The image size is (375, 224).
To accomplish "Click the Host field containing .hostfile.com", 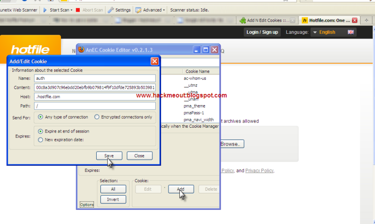I will click(95, 97).
